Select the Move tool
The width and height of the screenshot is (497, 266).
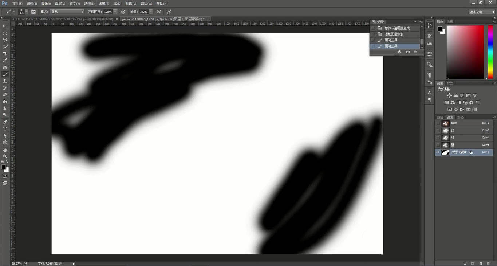click(5, 27)
